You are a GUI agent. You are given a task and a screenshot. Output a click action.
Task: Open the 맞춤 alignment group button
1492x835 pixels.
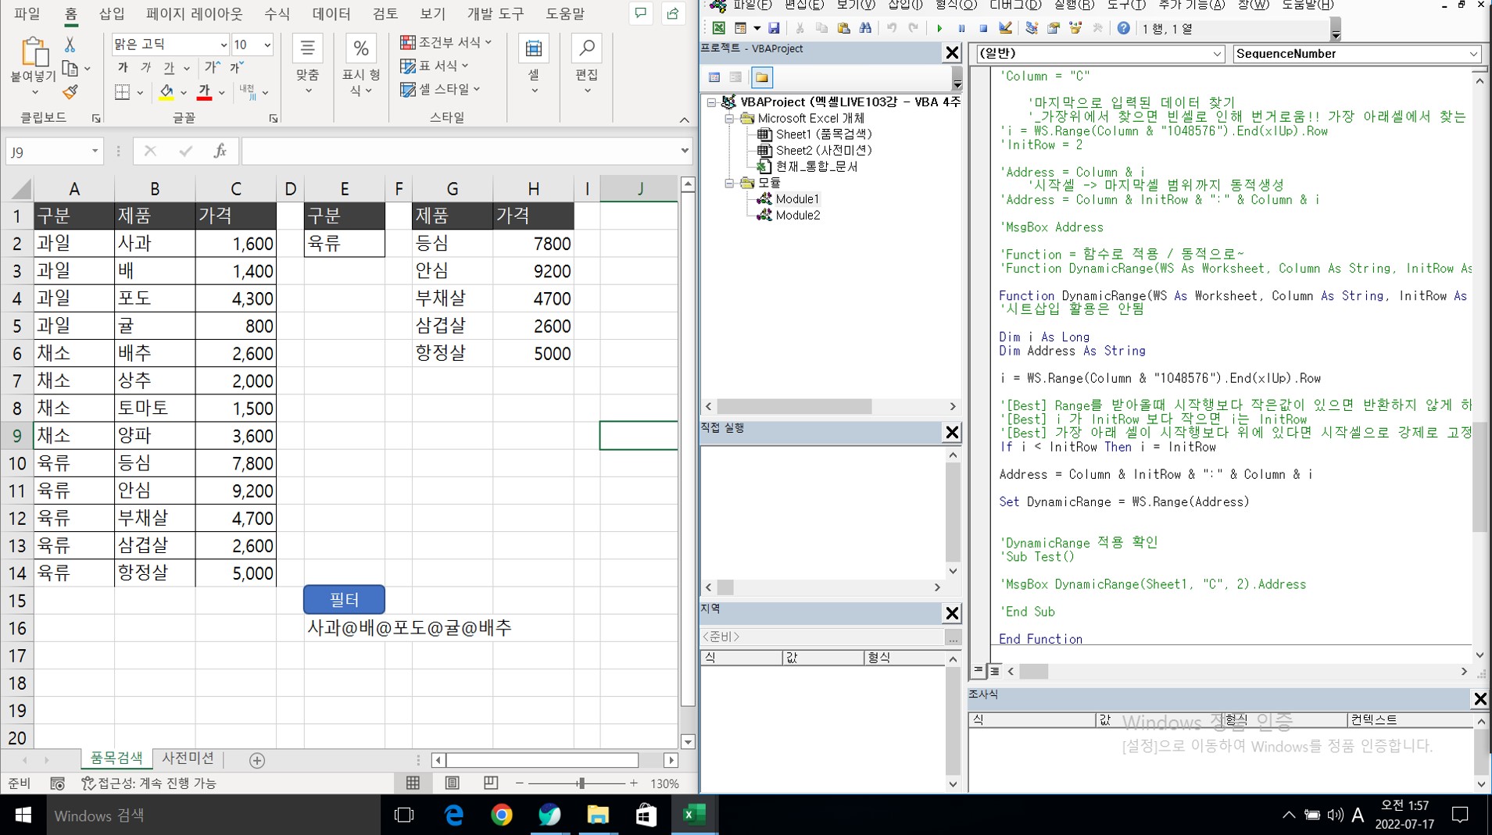(307, 66)
